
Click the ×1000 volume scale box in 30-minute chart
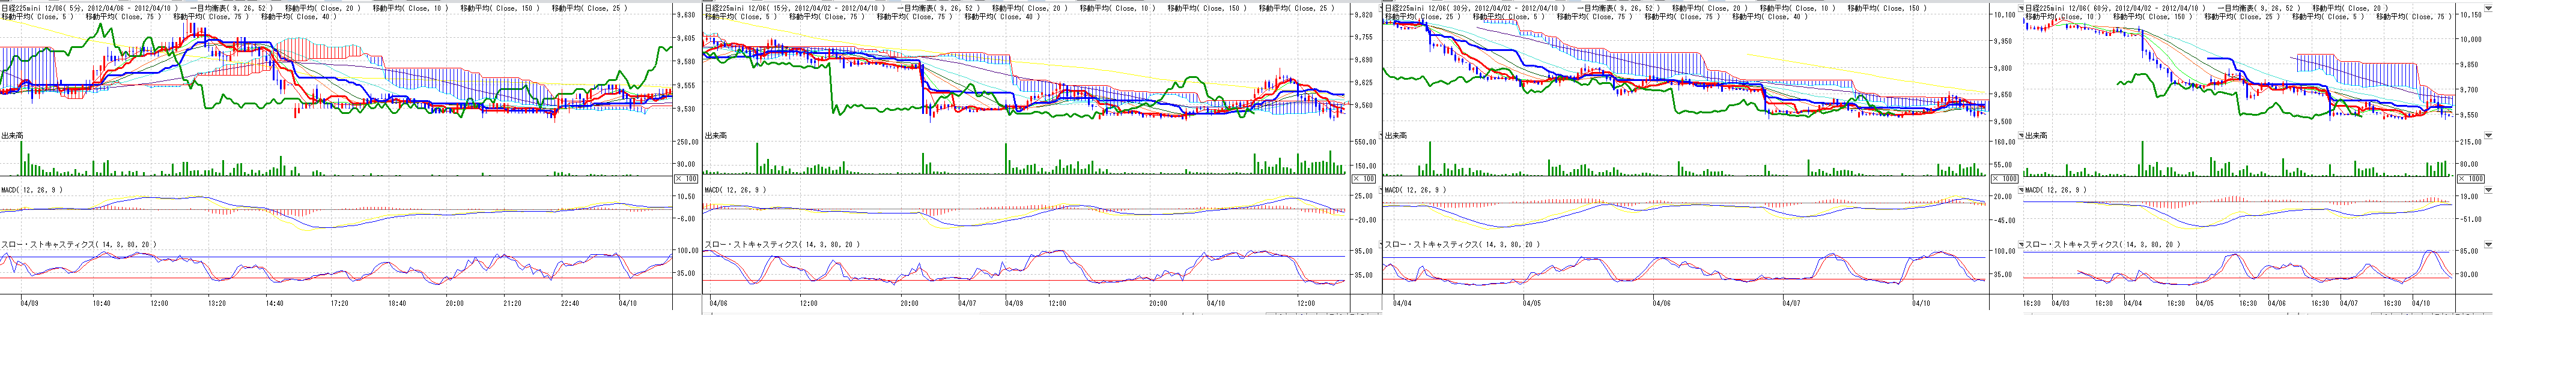tap(2004, 179)
